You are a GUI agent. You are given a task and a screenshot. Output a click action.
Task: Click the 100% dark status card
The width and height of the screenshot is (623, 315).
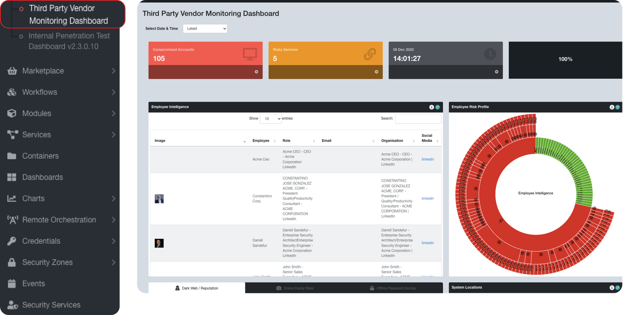click(x=565, y=60)
